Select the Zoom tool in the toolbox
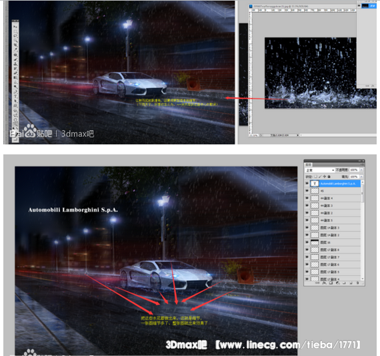 point(15,124)
